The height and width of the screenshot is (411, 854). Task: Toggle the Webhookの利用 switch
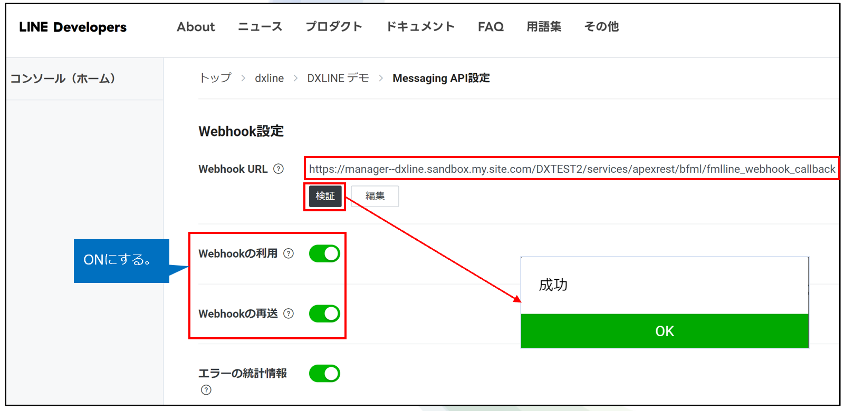click(324, 253)
